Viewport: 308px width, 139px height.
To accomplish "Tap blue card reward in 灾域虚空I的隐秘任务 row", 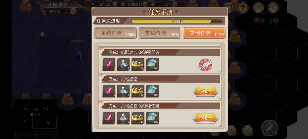I will click(152, 118).
